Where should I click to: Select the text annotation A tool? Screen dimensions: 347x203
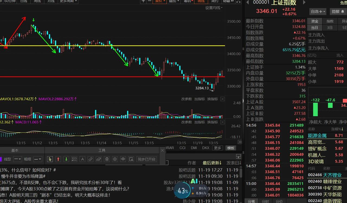pyautogui.click(x=82, y=159)
